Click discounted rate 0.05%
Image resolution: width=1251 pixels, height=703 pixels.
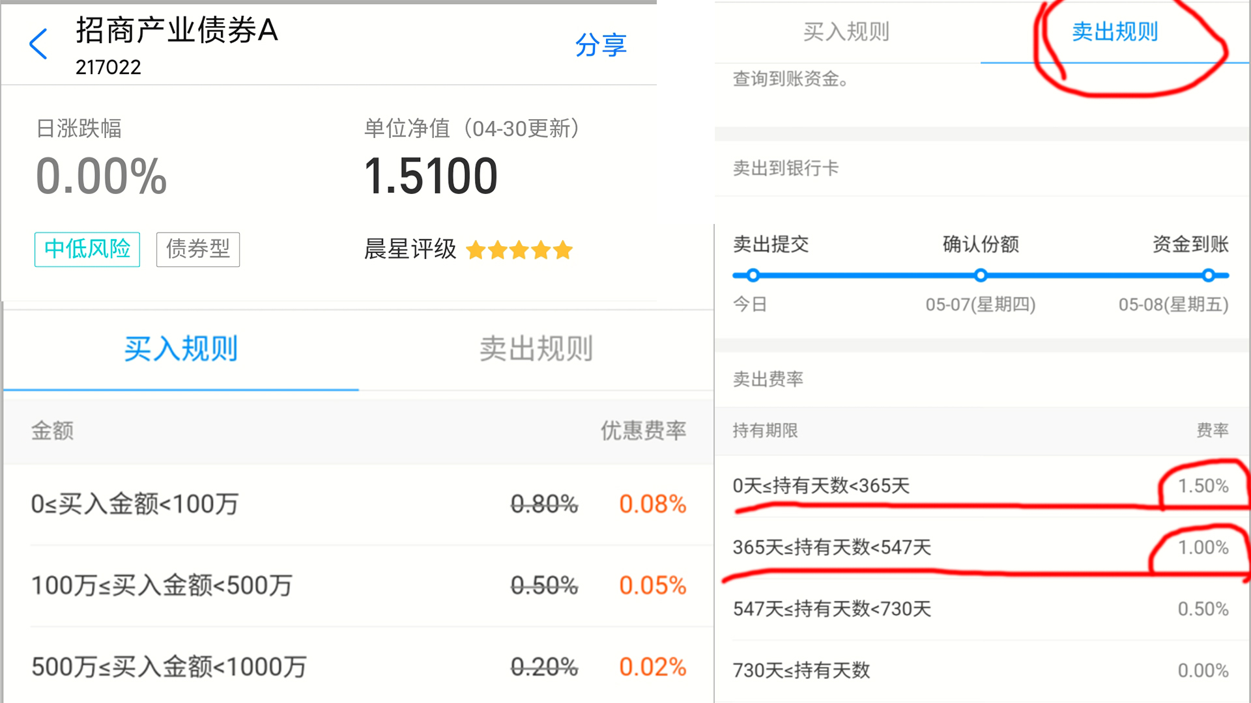click(x=653, y=585)
